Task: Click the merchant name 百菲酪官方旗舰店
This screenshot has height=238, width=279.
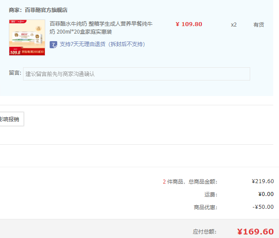Action: pyautogui.click(x=46, y=10)
